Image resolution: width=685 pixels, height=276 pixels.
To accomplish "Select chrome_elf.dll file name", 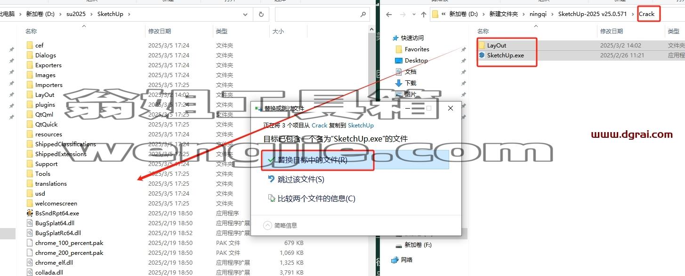I will coord(54,262).
